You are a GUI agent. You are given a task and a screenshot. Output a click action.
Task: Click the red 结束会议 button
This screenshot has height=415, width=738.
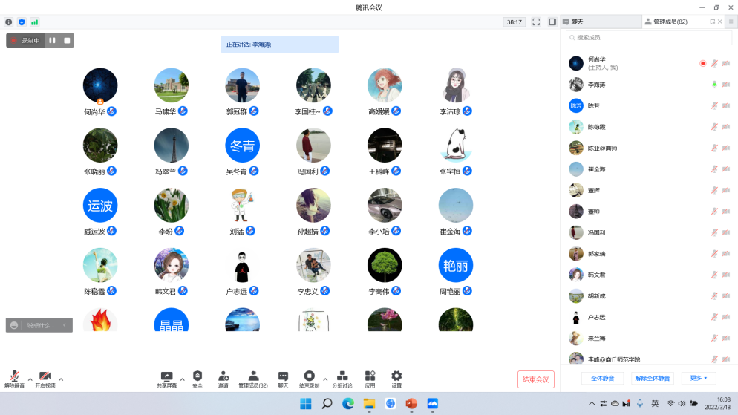(x=535, y=379)
